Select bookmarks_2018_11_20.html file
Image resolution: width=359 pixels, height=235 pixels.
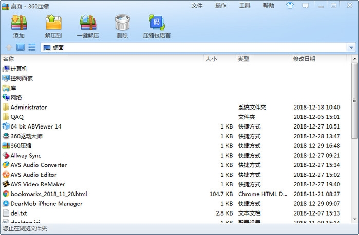click(49, 194)
